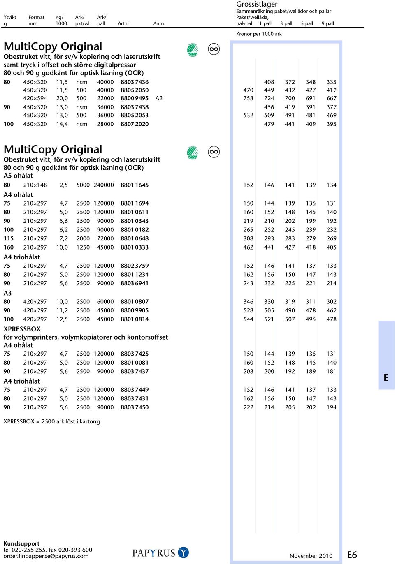Image resolution: width=395 pixels, height=564 pixels.
Task: Click the Nordic Swan ecolabel above the 8803 7436 row
Action: tap(193, 50)
